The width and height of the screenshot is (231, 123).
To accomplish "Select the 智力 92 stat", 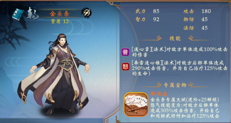I will tap(147, 19).
